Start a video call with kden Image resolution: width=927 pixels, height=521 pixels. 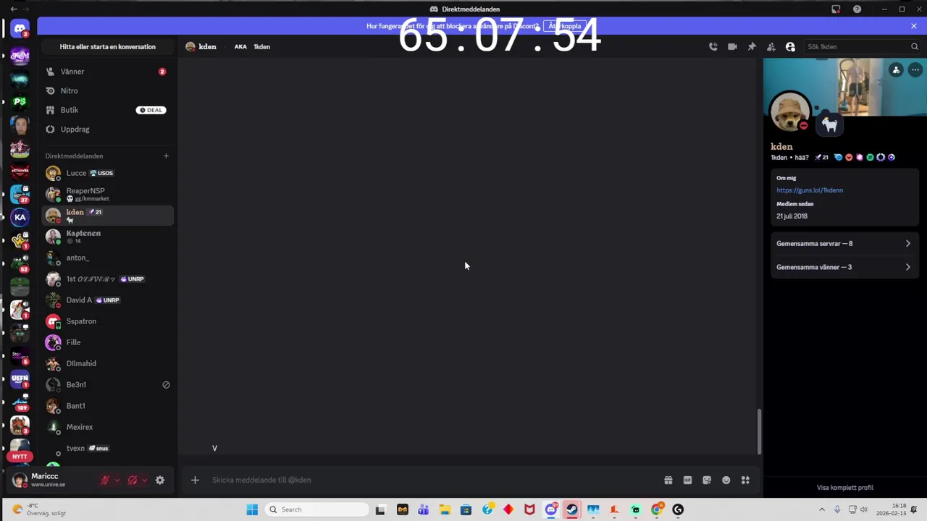tap(732, 46)
